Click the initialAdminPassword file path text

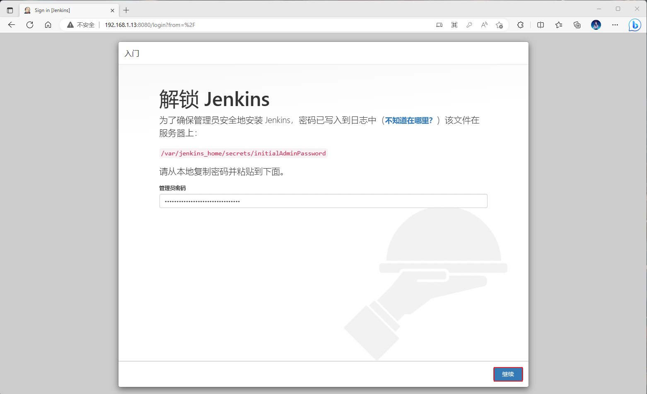coord(244,153)
